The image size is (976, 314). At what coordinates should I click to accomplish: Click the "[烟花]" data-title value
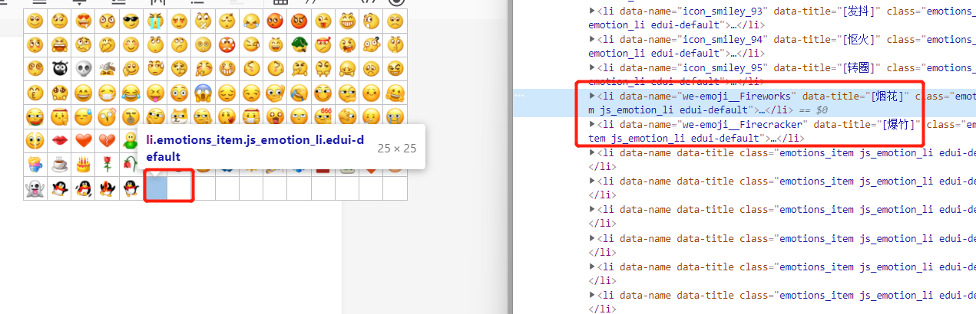888,96
